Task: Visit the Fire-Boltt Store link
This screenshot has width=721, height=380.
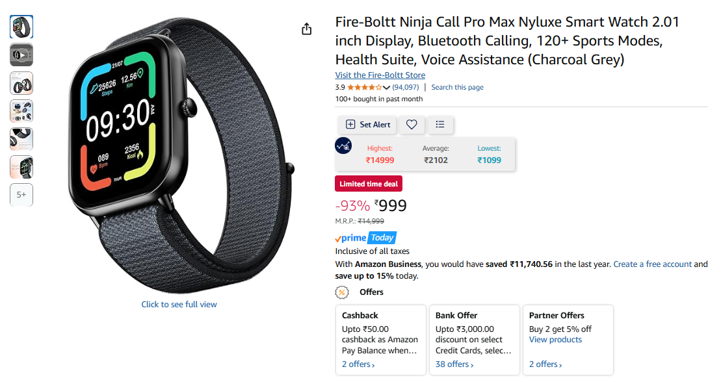Action: click(380, 75)
